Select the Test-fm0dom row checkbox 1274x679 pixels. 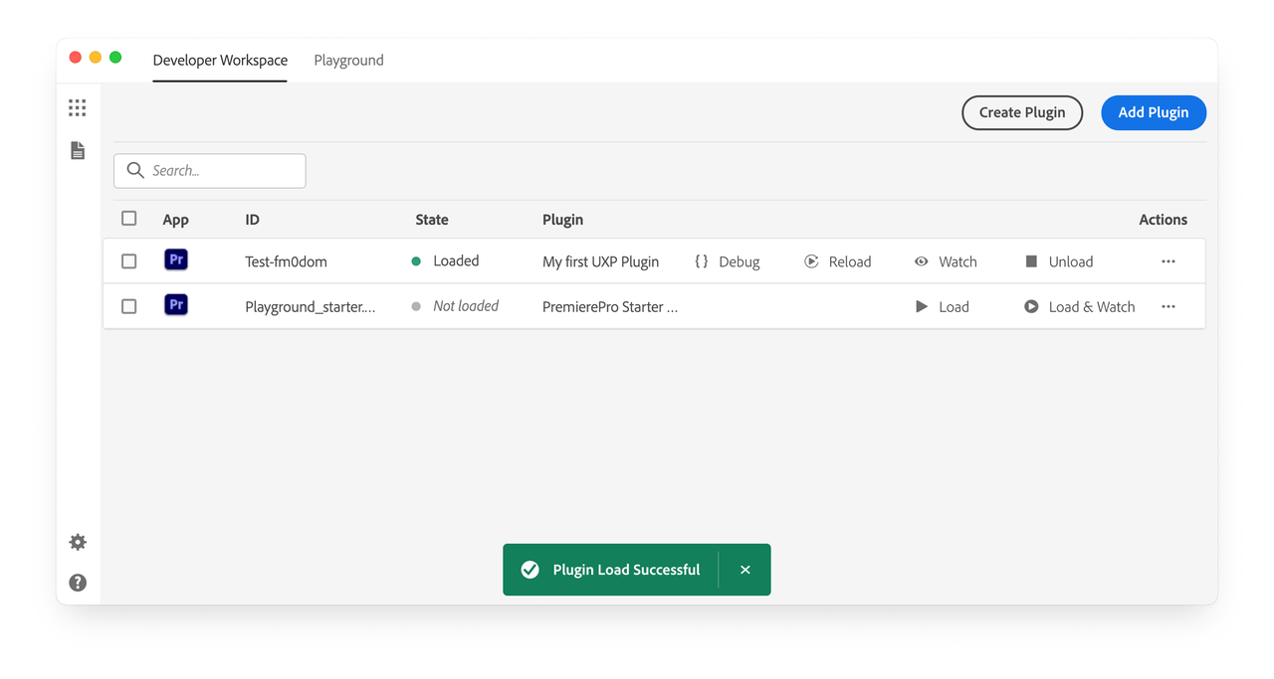coord(129,261)
